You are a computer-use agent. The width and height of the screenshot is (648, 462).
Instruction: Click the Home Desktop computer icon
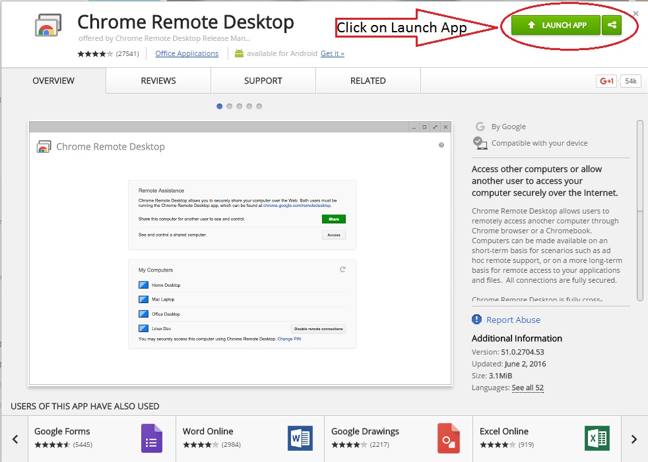pyautogui.click(x=143, y=285)
